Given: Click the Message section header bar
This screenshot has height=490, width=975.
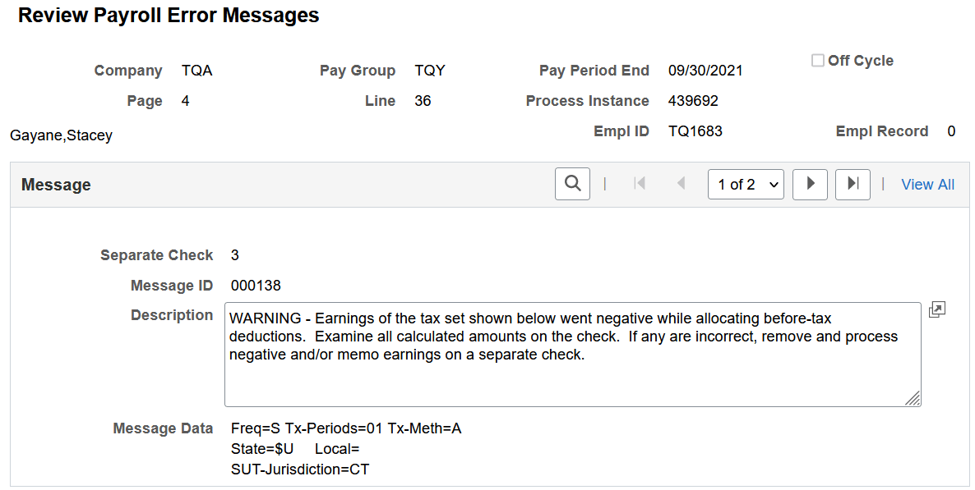Looking at the screenshot, I should tap(57, 184).
